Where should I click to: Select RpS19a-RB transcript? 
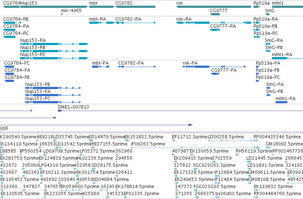point(257,30)
